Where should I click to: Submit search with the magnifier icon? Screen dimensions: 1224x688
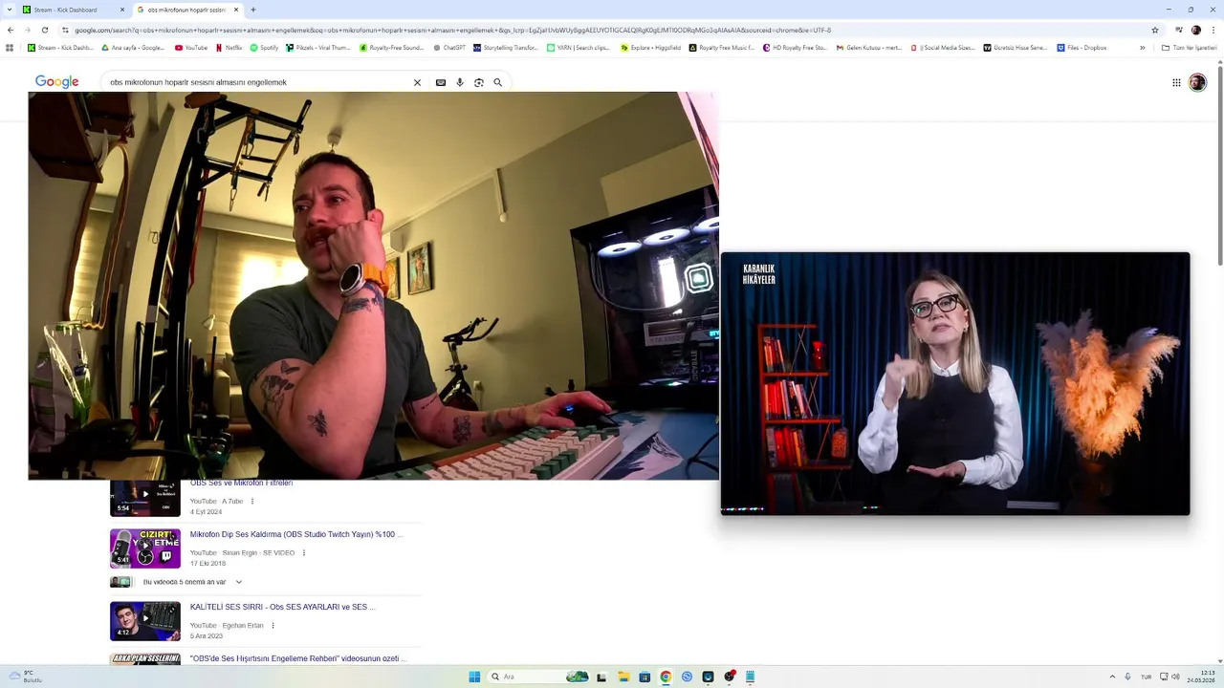coord(498,82)
